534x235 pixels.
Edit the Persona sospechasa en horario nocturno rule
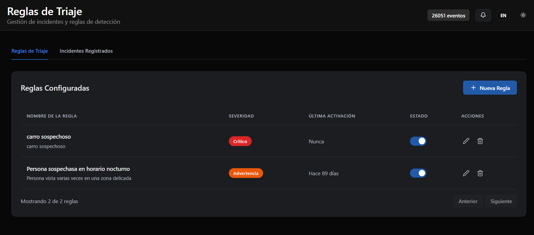[x=466, y=173]
